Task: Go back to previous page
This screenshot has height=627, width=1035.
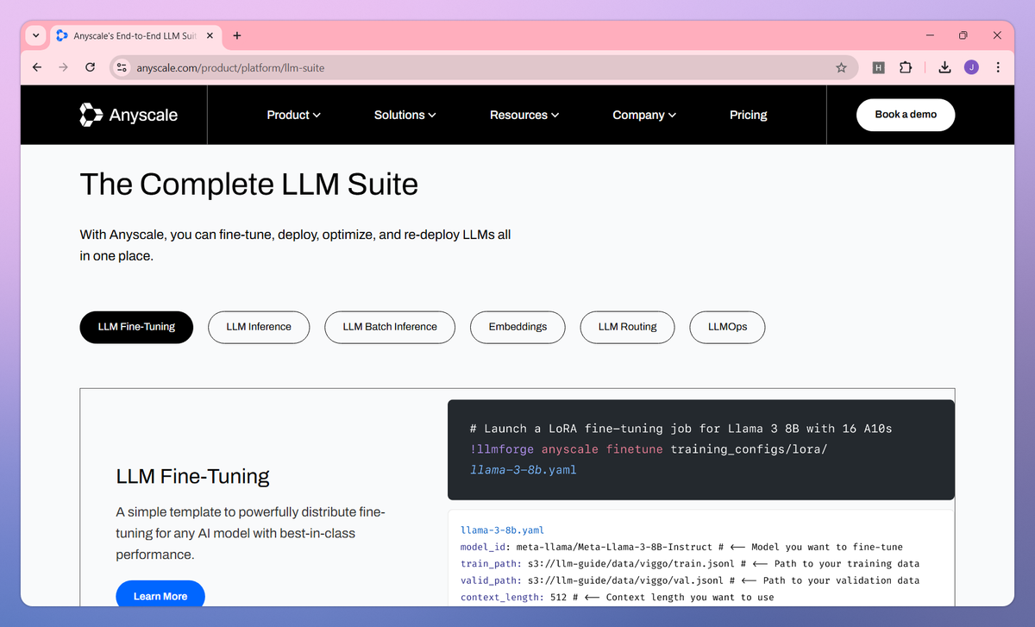Action: [36, 67]
